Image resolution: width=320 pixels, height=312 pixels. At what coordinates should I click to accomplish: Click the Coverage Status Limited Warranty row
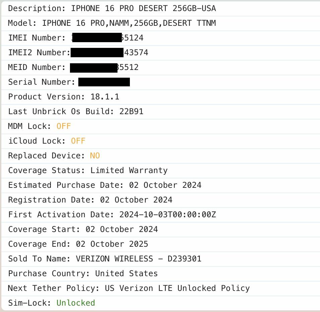click(x=88, y=170)
